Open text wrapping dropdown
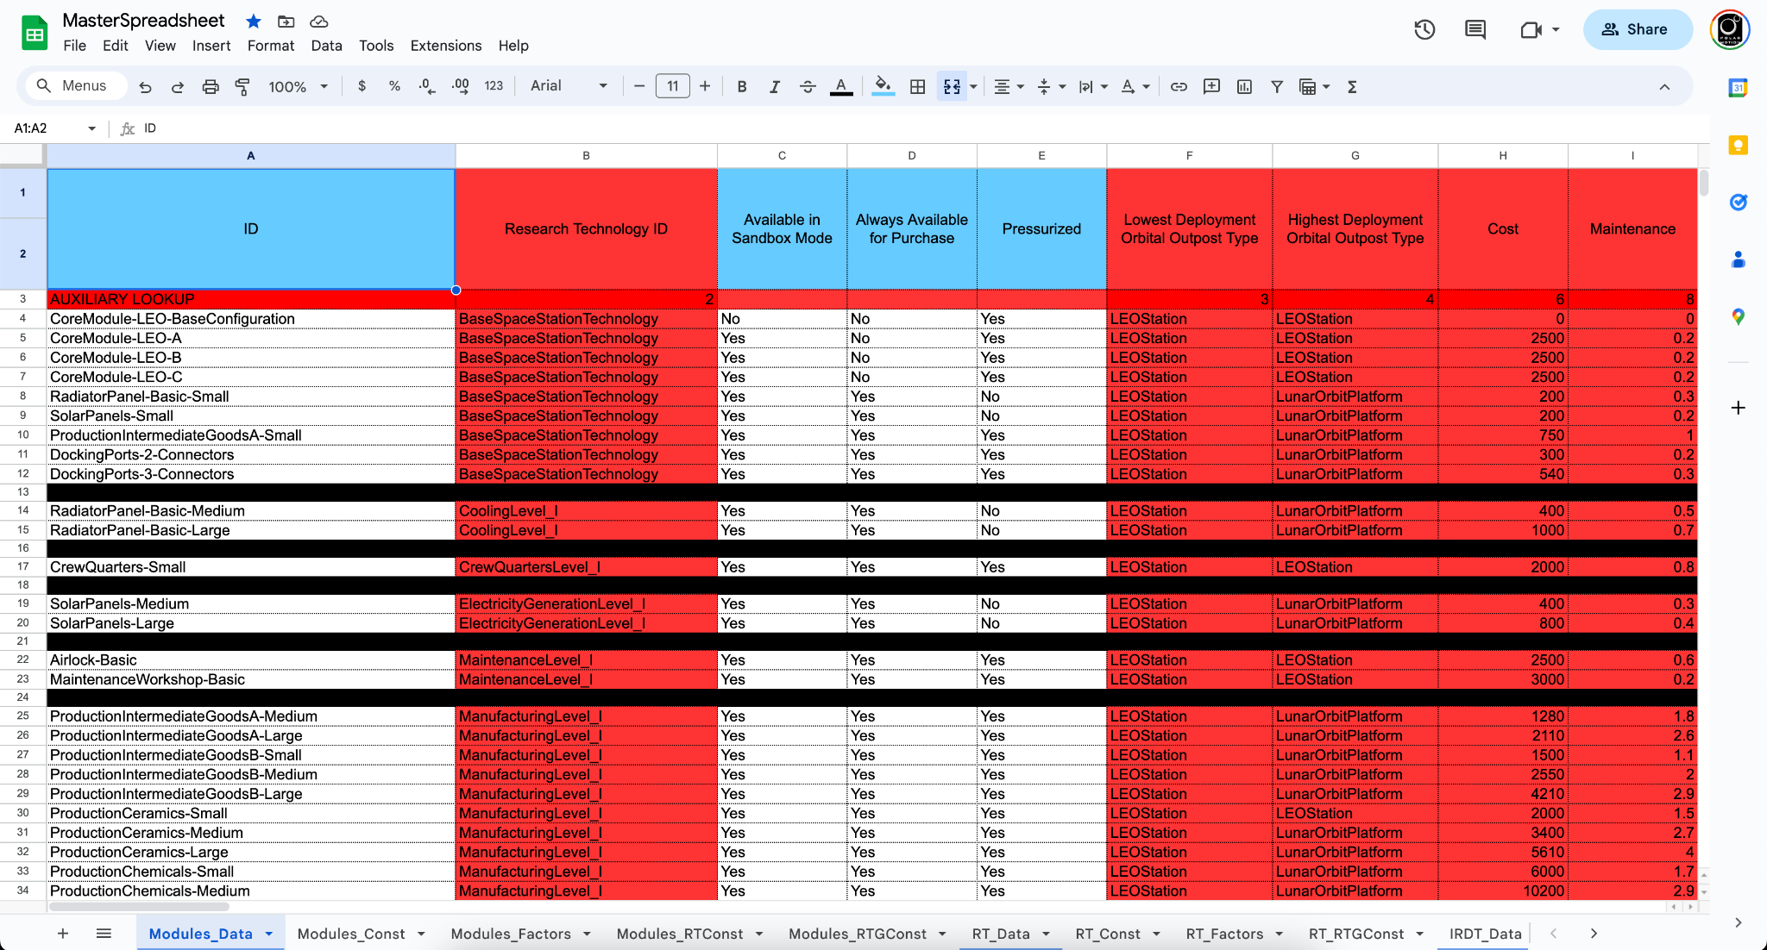1767x950 pixels. (x=1093, y=86)
